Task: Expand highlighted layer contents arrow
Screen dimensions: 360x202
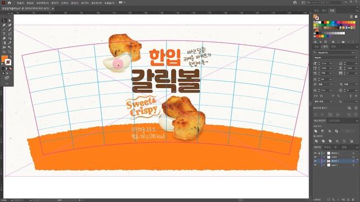Action: coord(324,161)
